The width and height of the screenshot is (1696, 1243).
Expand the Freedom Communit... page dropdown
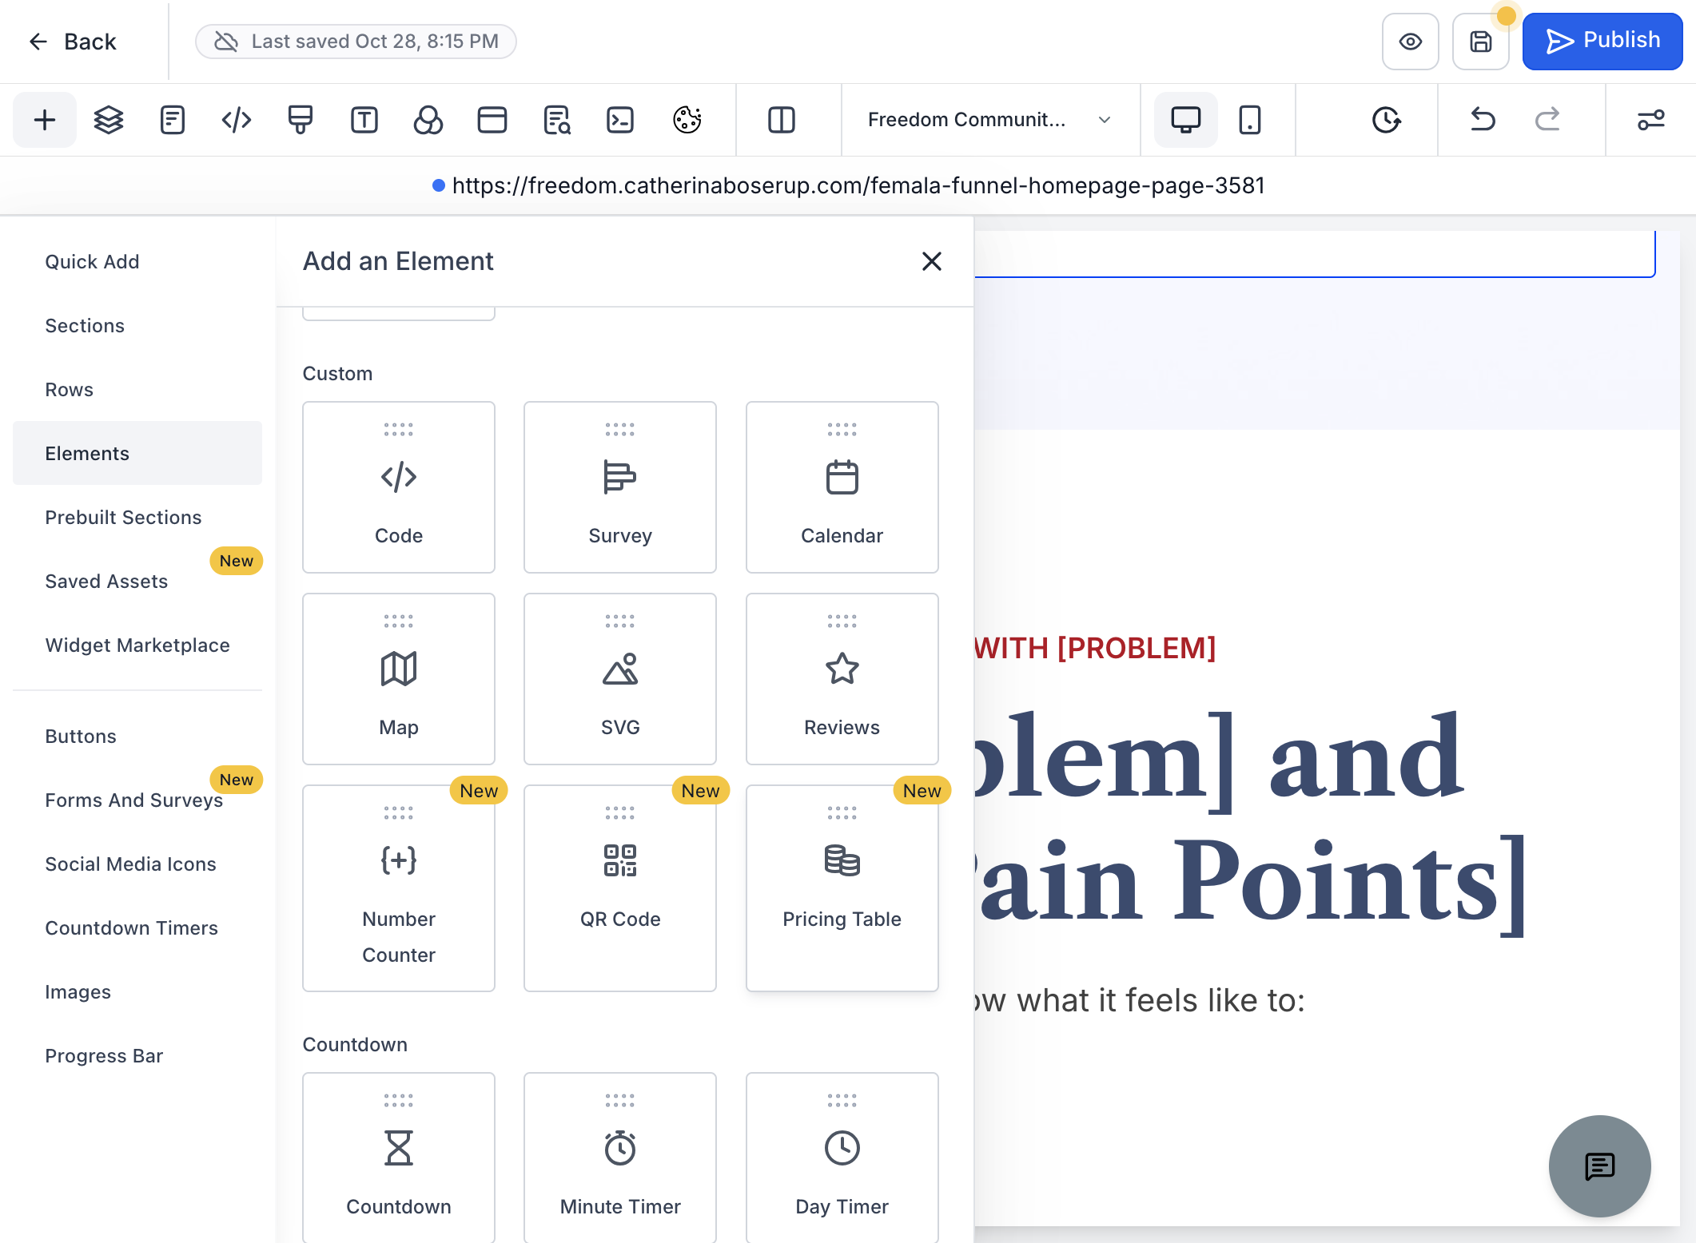tap(989, 120)
